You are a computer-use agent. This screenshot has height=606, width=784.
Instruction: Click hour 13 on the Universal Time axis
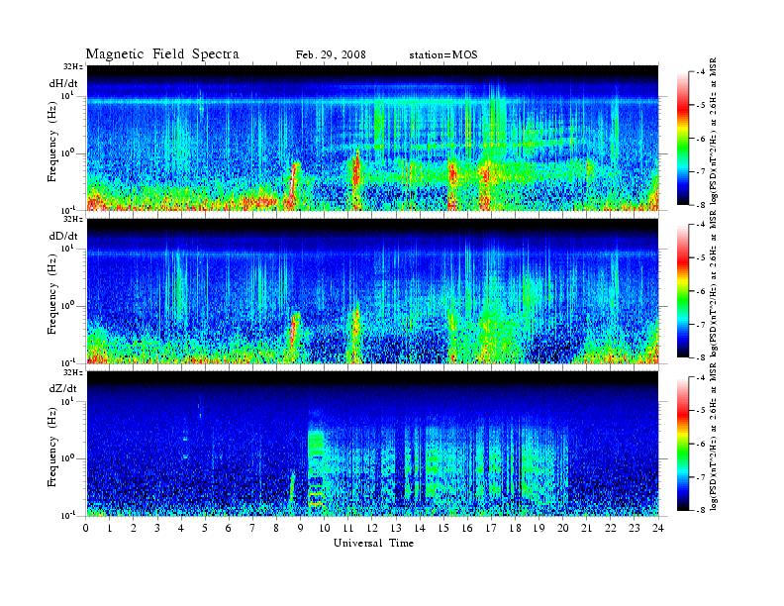396,528
